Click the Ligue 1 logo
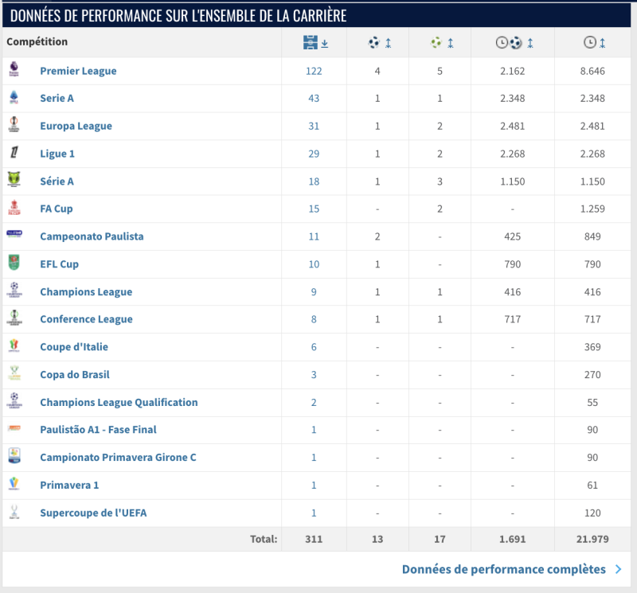 coord(14,154)
